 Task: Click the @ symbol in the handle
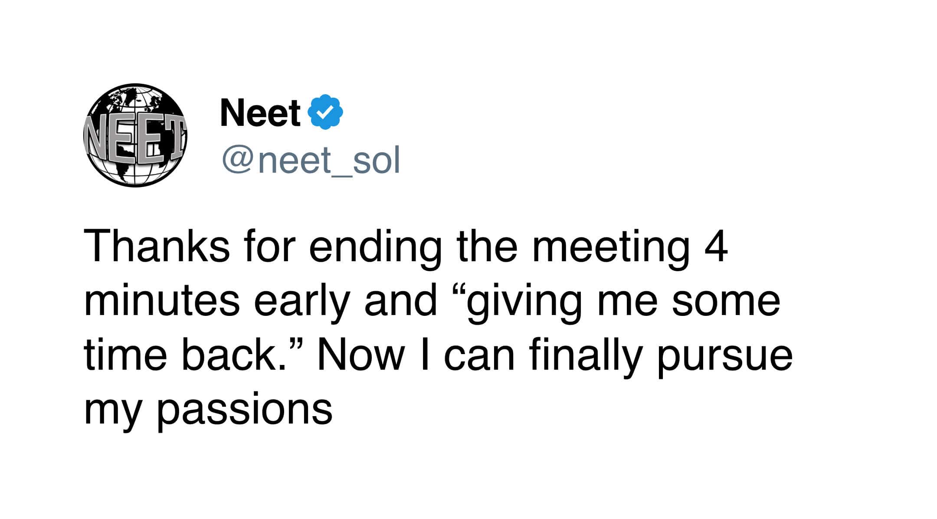(238, 161)
